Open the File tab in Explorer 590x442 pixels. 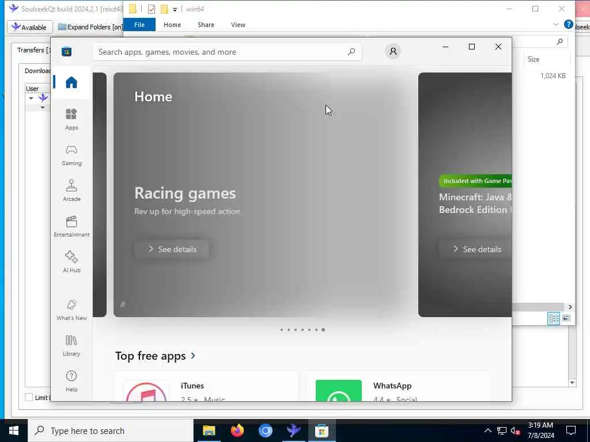pos(139,25)
